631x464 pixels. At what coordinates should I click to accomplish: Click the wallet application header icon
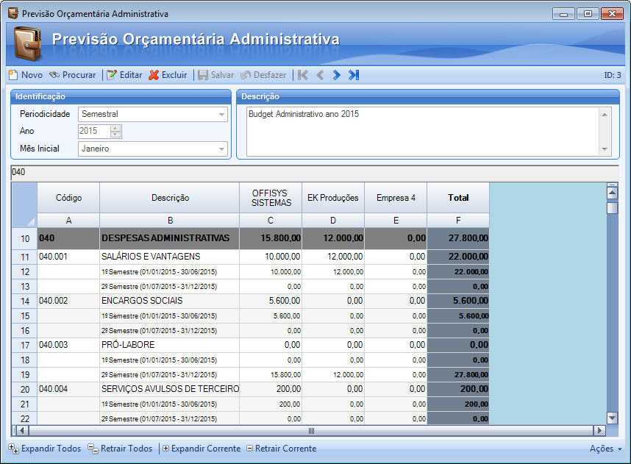[27, 43]
